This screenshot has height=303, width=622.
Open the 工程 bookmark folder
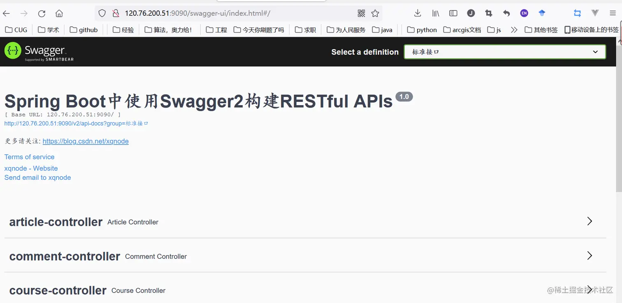click(216, 30)
